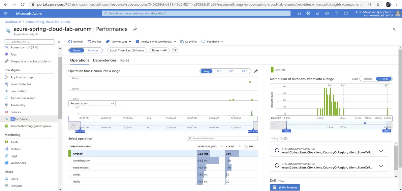Go to the Dashboard breadcrumb
Image resolution: width=402 pixels, height=191 pixels.
click(12, 22)
